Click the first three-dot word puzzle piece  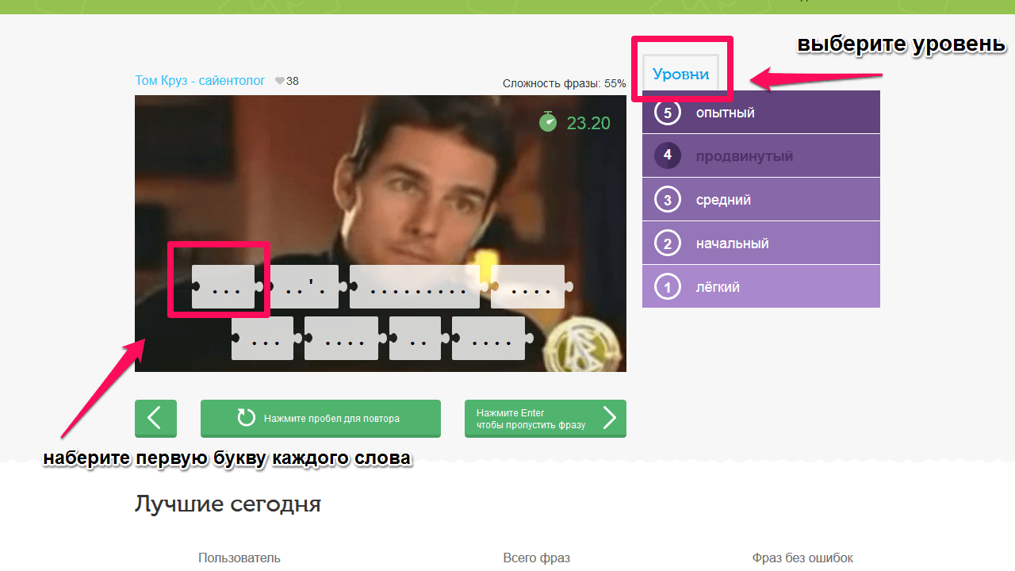click(225, 286)
